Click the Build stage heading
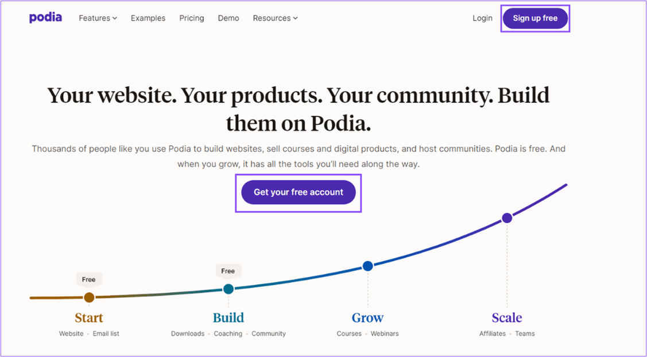 click(x=228, y=318)
